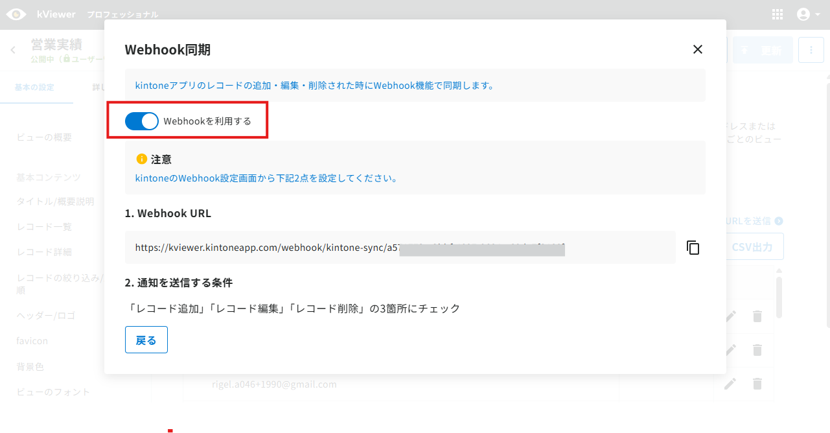Switch to the 基本の設定 tab
Screen dimensions: 830x433
pos(35,88)
